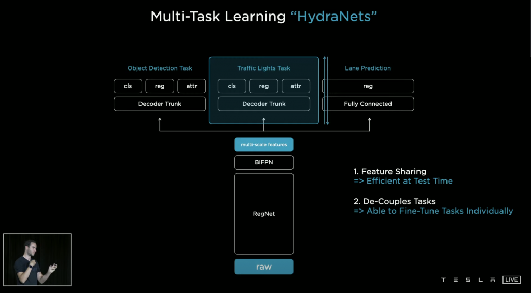This screenshot has height=293, width=531.
Task: Select the Fully Connected box
Action: (x=368, y=104)
